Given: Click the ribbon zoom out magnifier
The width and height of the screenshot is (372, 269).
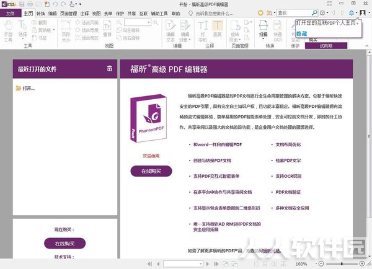Looking at the screenshot, I should pos(119,22).
